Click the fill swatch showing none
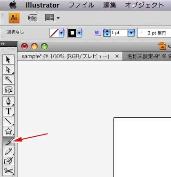 (54, 33)
